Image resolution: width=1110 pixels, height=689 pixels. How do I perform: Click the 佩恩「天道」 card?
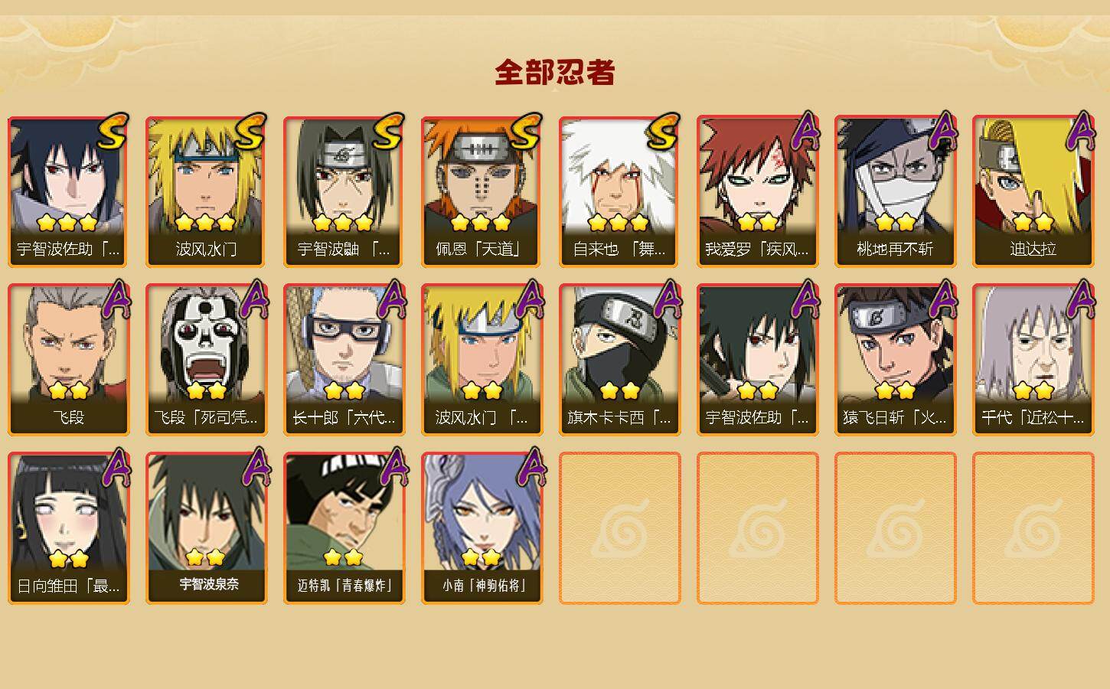pos(482,191)
